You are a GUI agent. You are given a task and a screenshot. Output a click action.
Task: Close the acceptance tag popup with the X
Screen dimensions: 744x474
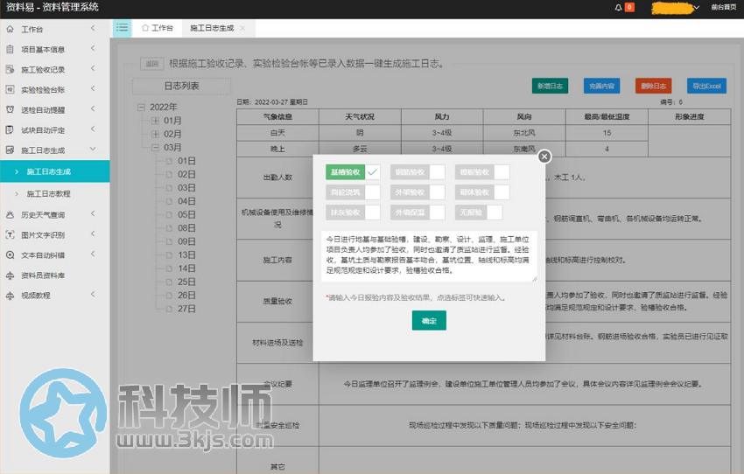tap(544, 157)
